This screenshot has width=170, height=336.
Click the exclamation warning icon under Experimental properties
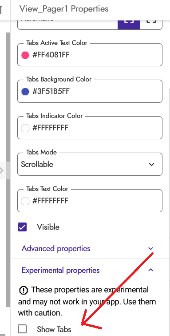coord(24,290)
